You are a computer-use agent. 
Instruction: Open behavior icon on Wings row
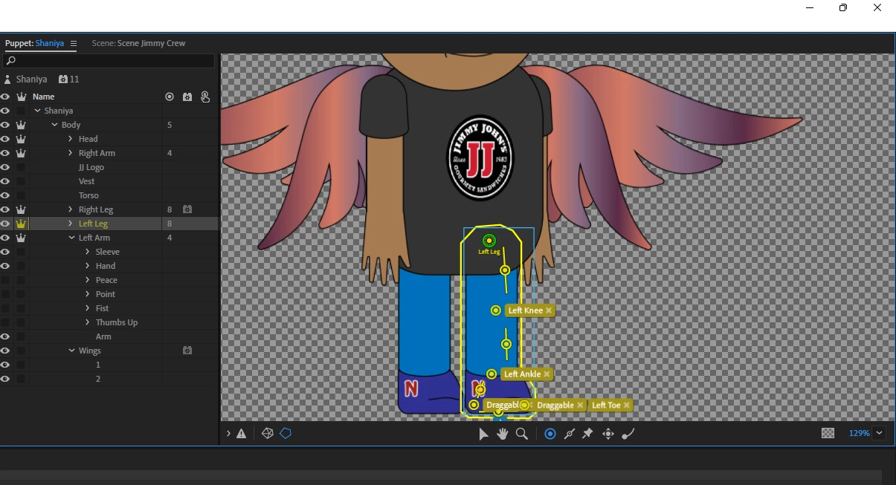(187, 351)
